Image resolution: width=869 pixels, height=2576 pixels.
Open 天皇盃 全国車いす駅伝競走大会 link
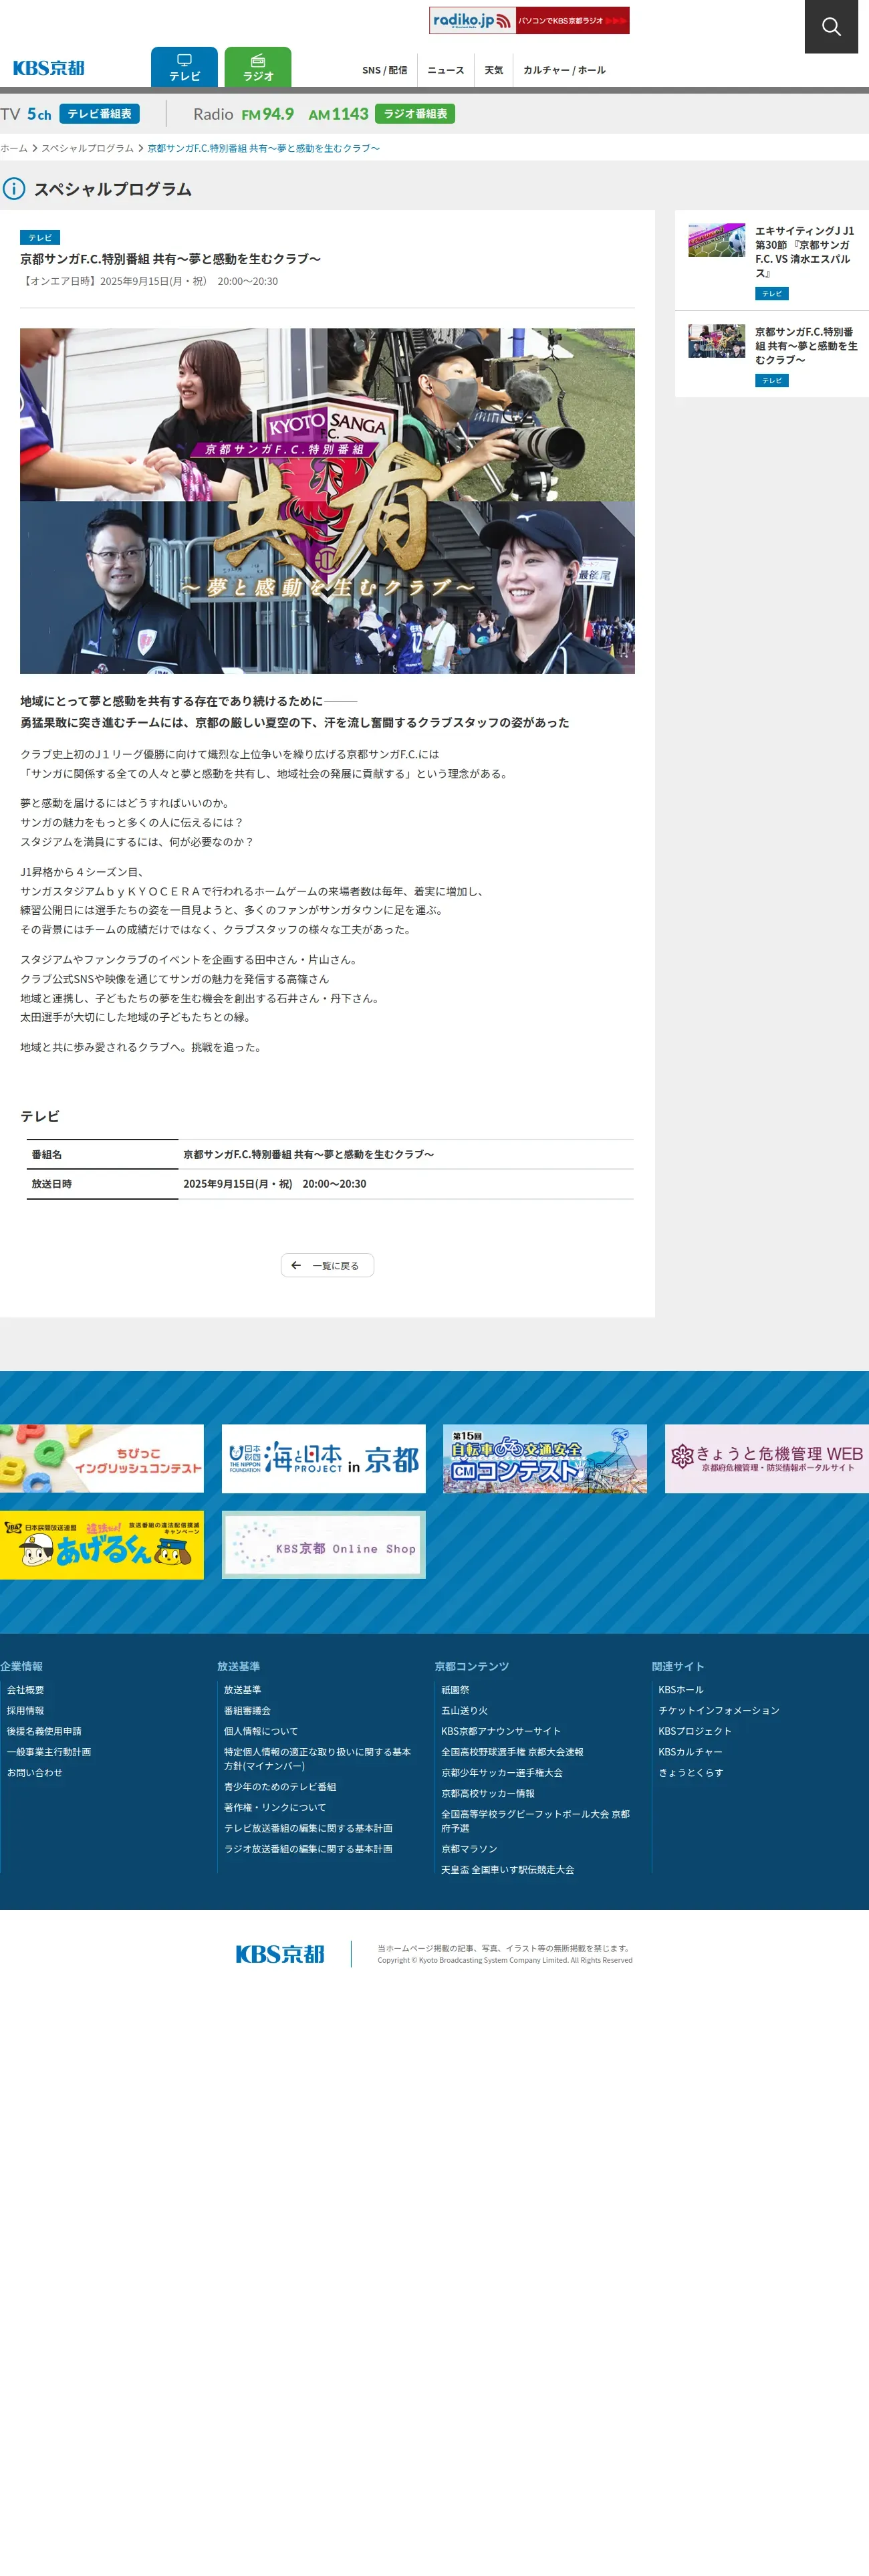coord(508,1870)
